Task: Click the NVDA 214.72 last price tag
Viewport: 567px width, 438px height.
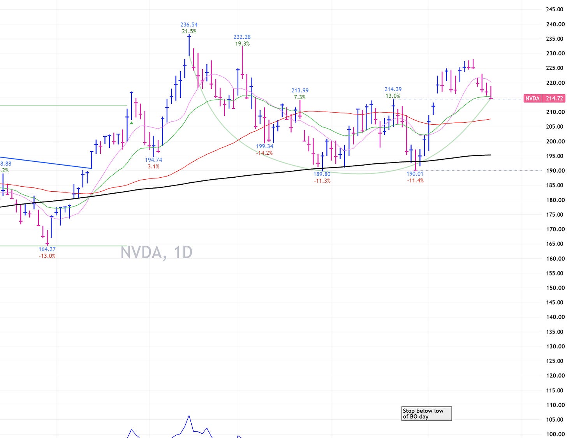Action: click(544, 98)
